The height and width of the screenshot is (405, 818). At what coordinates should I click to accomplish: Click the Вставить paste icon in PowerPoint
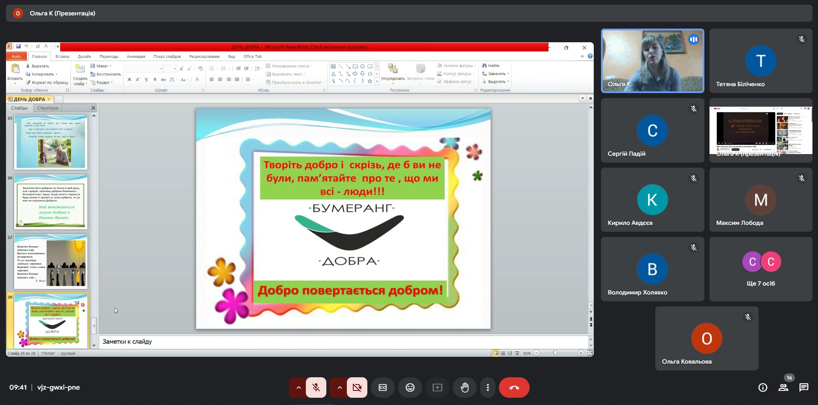[x=15, y=70]
